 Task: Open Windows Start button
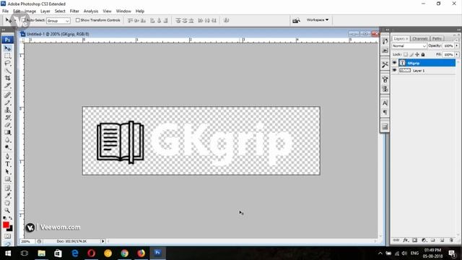8,253
